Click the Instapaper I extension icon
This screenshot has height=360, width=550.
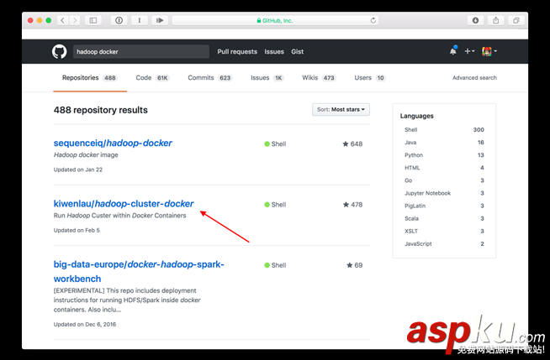pyautogui.click(x=140, y=20)
